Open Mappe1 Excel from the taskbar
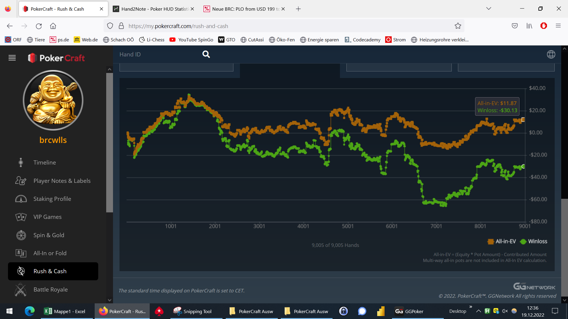 tap(67, 311)
